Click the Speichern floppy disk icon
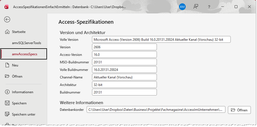The height and width of the screenshot is (127, 257). click(7, 103)
